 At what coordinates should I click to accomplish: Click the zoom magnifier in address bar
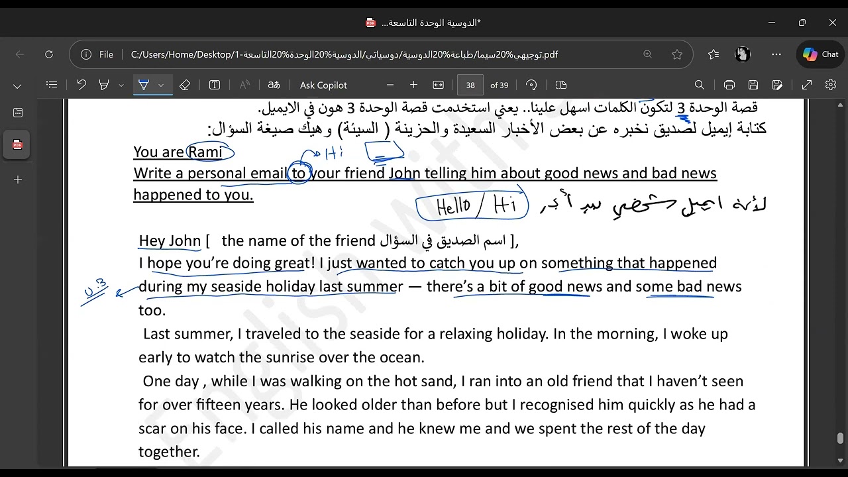648,54
